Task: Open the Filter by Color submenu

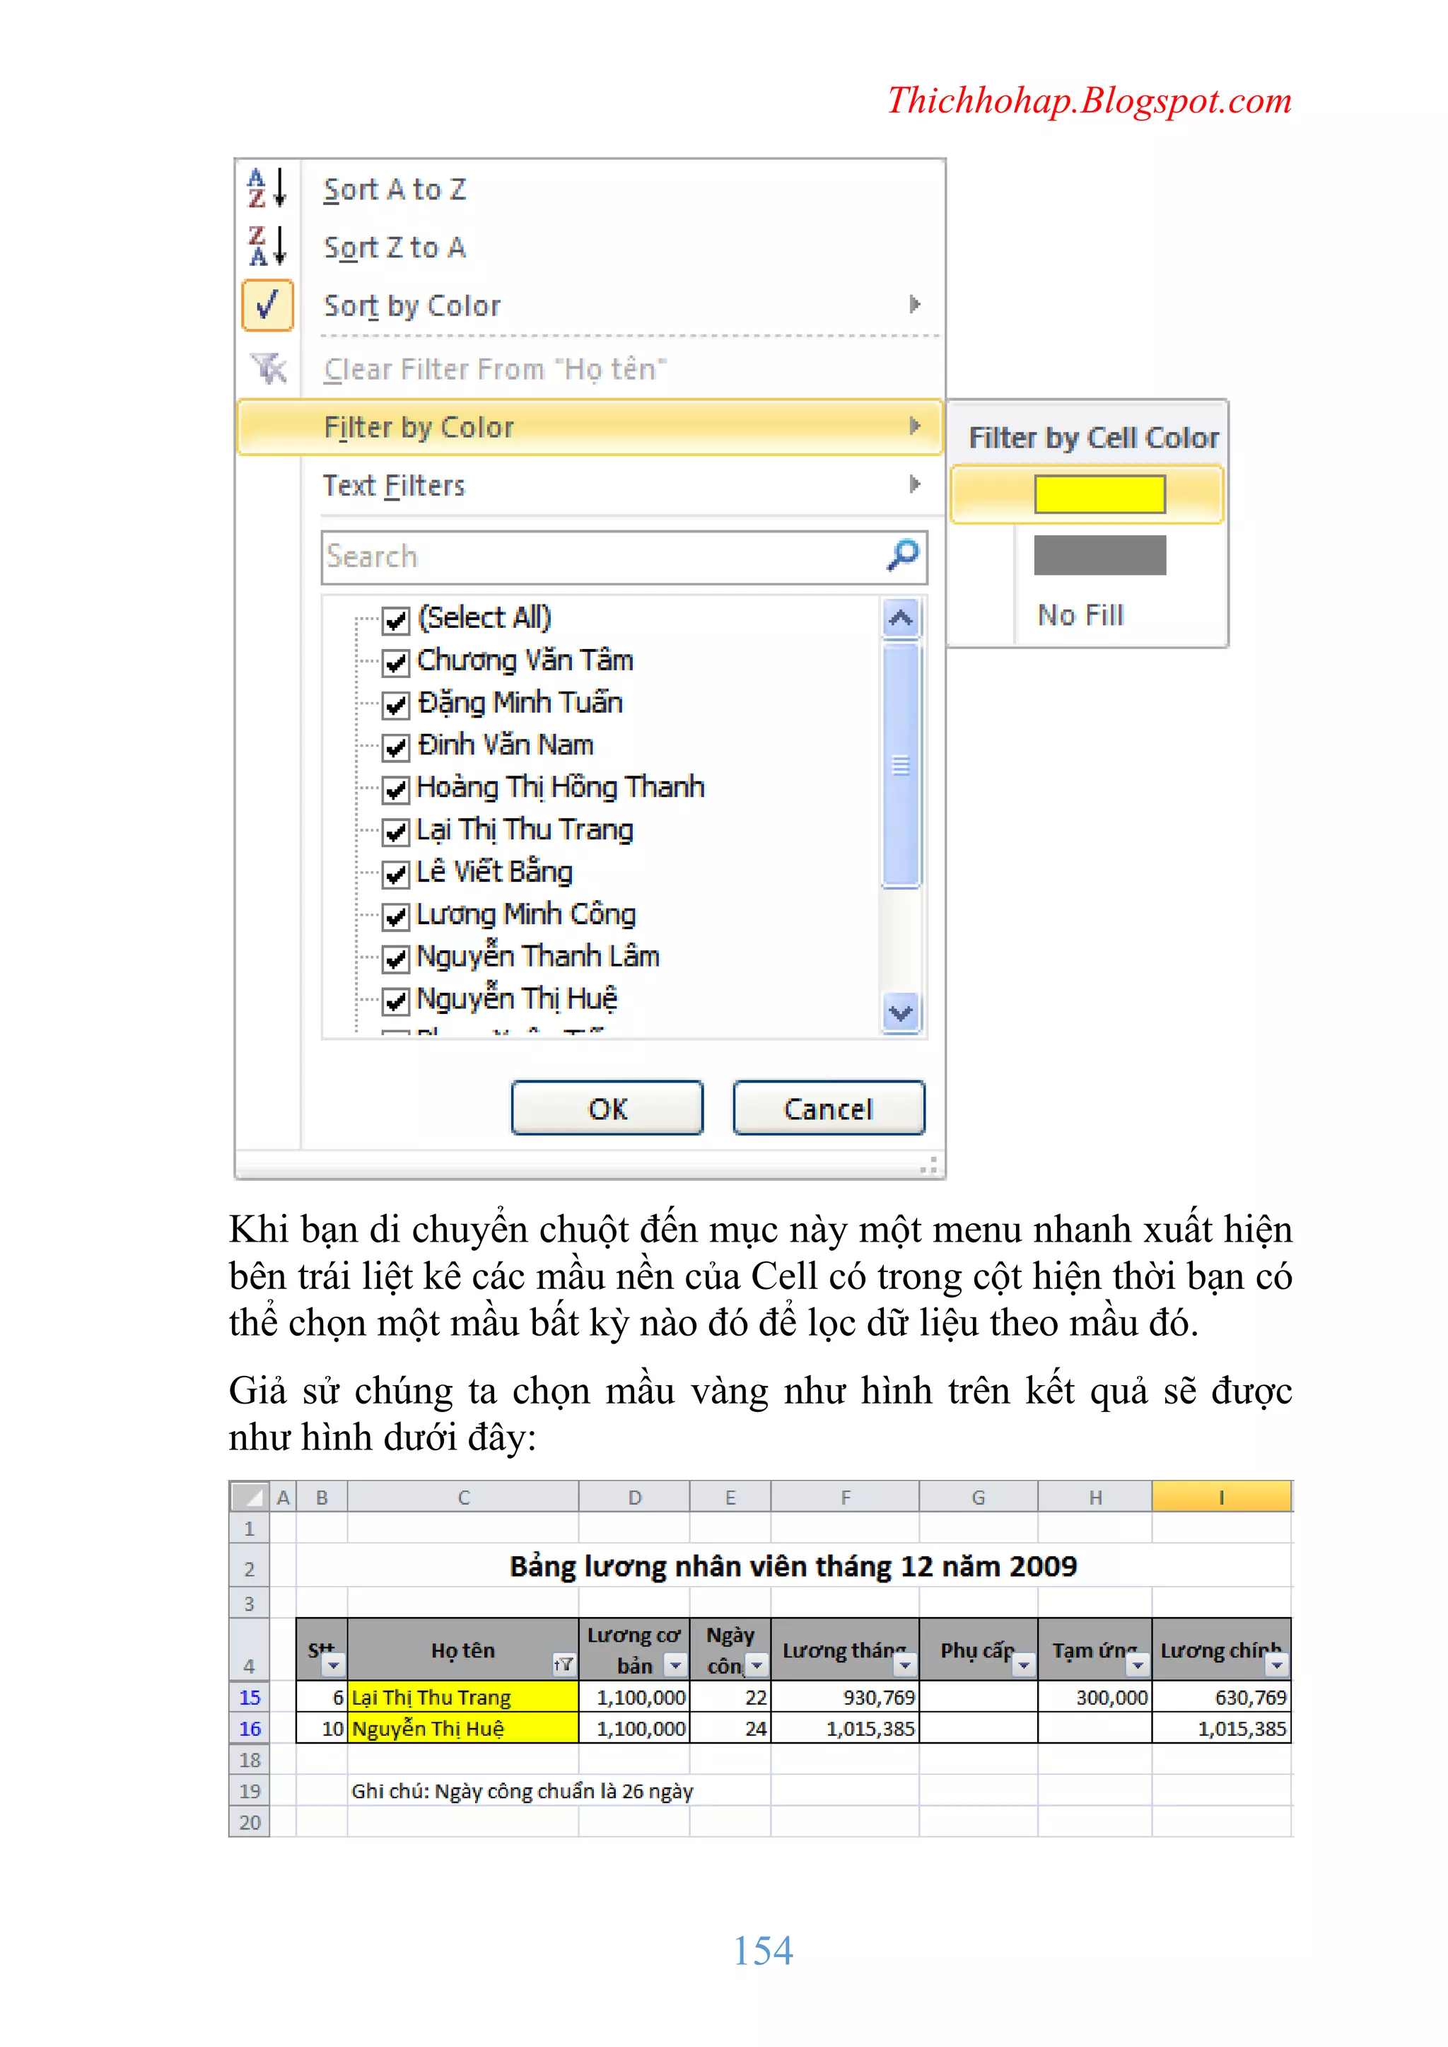Action: pyautogui.click(x=590, y=427)
